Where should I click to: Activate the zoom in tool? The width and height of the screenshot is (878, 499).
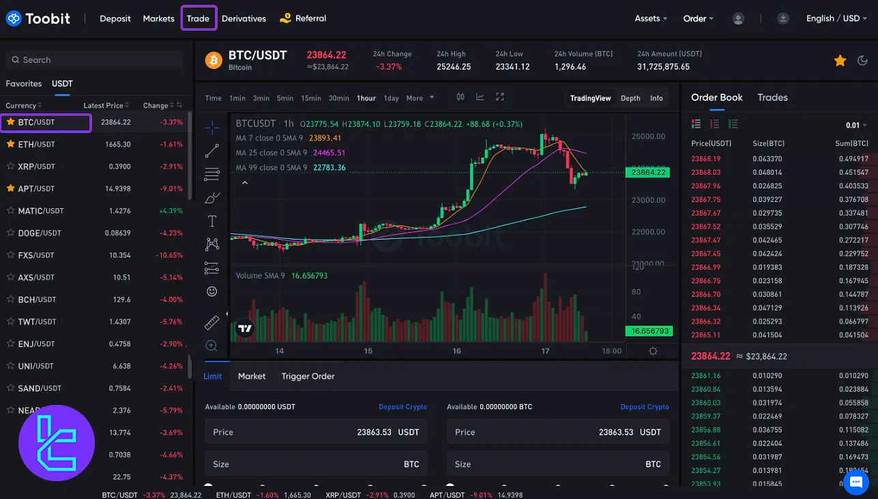pyautogui.click(x=212, y=345)
